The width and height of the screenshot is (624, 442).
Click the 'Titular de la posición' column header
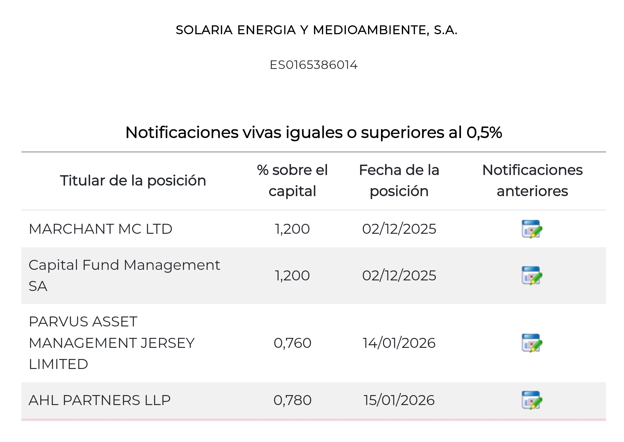[133, 180]
